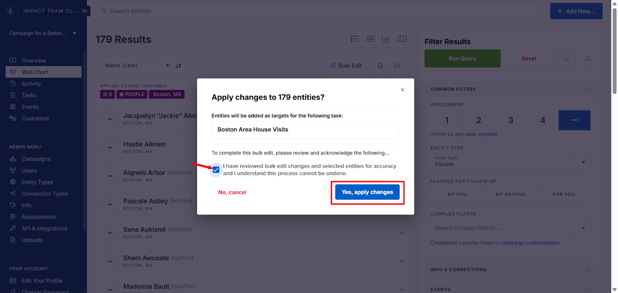The image size is (618, 293).
Task: Switch to chart view icon
Action: tap(386, 39)
